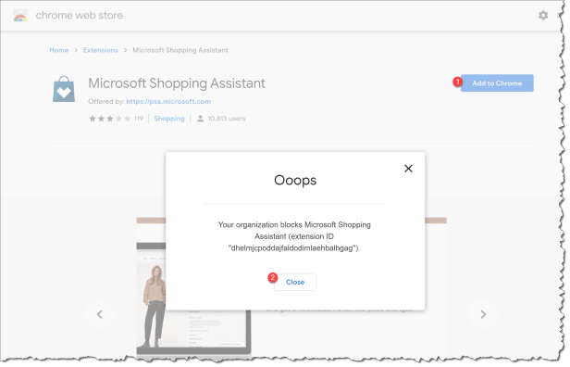Click the users person icon

coord(200,119)
